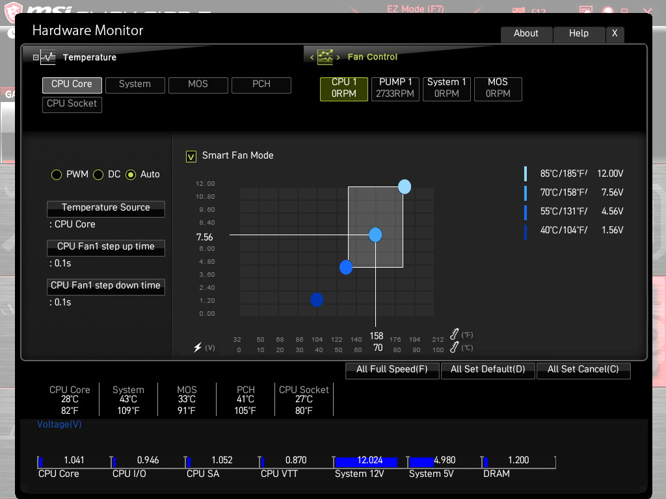Click the right arrow beside Fan Control
This screenshot has width=666, height=499.
tap(338, 57)
